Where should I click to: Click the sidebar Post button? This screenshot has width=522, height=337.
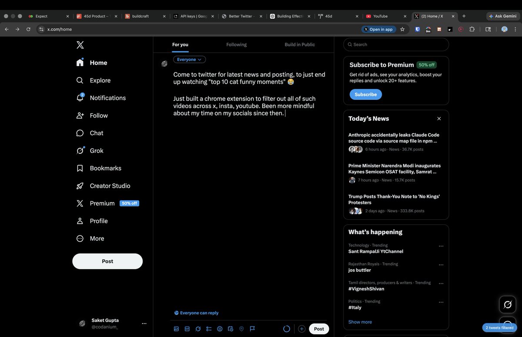pyautogui.click(x=107, y=261)
